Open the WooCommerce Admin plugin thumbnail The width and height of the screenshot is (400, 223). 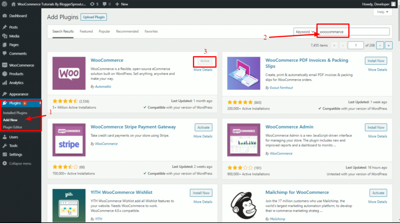tap(244, 140)
